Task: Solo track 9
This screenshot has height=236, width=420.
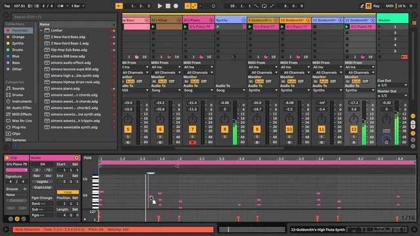Action: 257,137
